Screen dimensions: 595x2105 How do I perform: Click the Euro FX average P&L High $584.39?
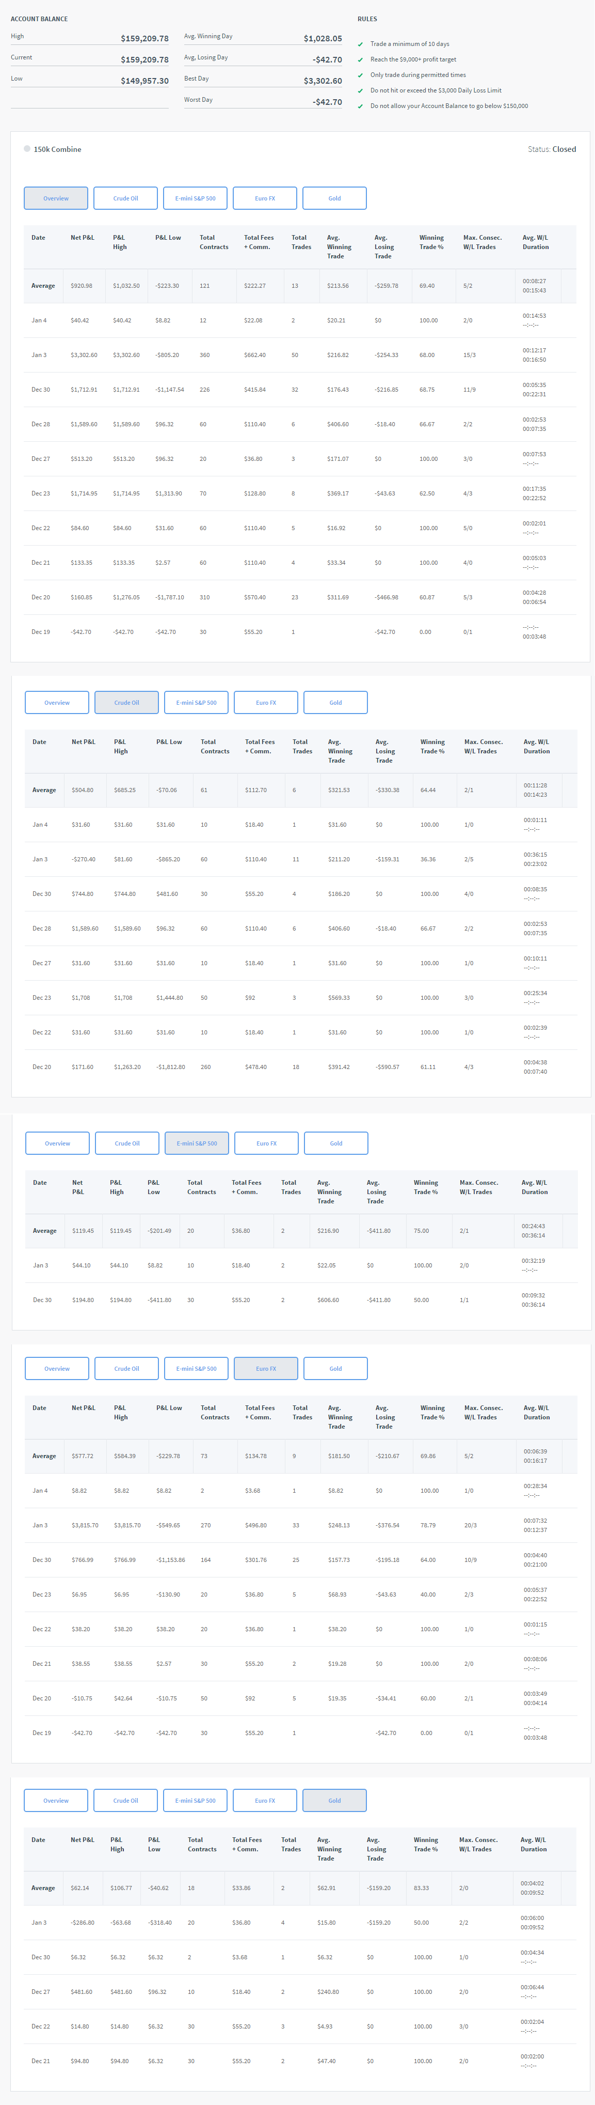125,1456
